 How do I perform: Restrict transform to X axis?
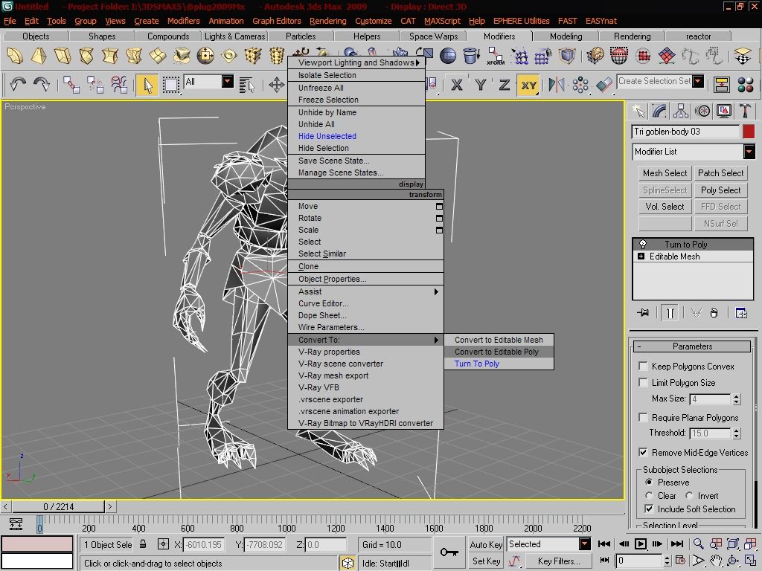456,85
